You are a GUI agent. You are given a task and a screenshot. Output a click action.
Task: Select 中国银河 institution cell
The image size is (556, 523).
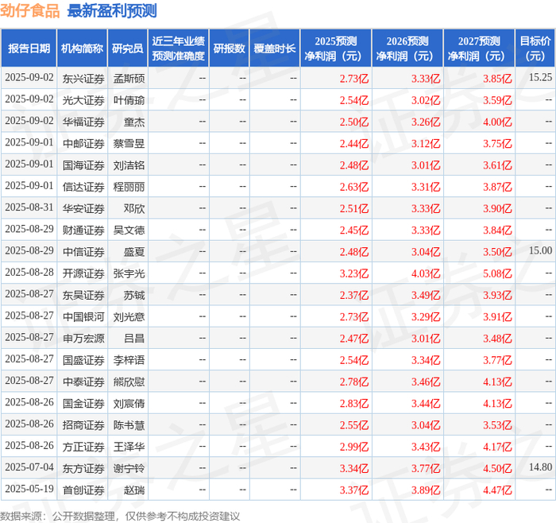point(83,316)
